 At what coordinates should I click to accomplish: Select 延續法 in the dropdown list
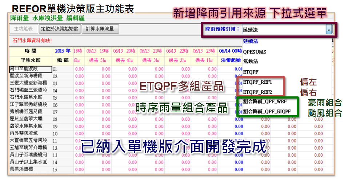coord(251,41)
